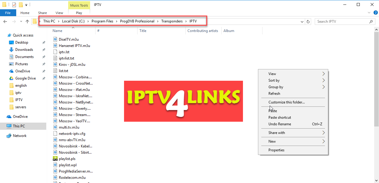The height and width of the screenshot is (183, 379).
Task: Select the Kirov - jDSL.m3u file icon
Action: point(55,64)
